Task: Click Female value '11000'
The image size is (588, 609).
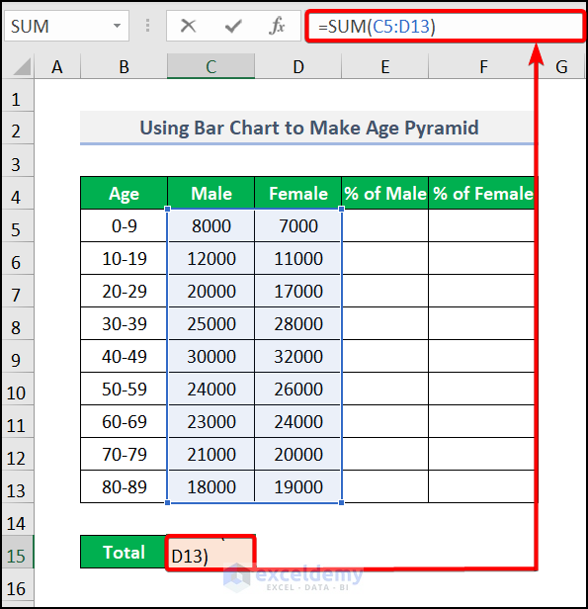Action: pyautogui.click(x=298, y=258)
